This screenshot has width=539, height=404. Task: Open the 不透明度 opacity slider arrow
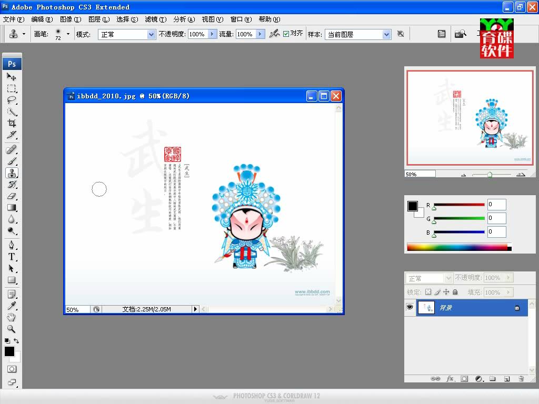[x=212, y=34]
